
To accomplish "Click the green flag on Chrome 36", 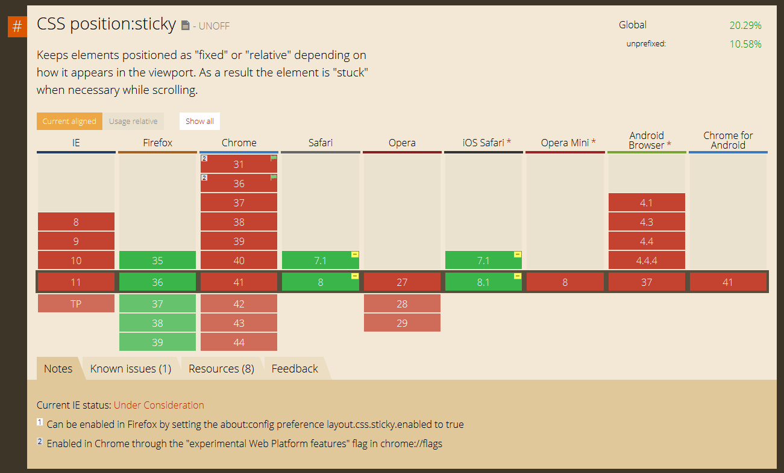I will click(274, 178).
